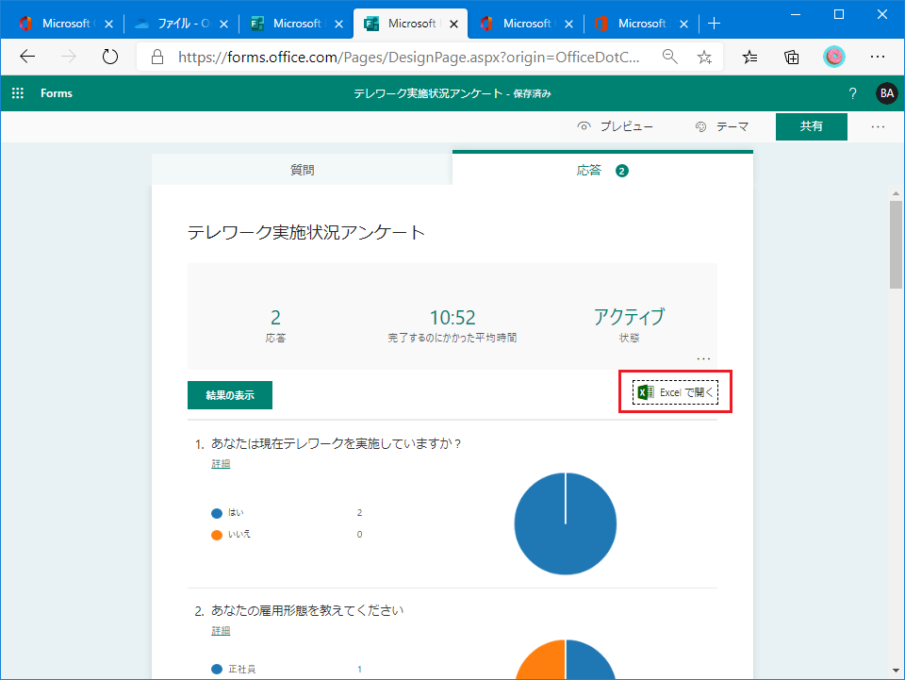Viewport: 905px width, 680px height.
Task: Reload the page with refresh icon
Action: 109,57
